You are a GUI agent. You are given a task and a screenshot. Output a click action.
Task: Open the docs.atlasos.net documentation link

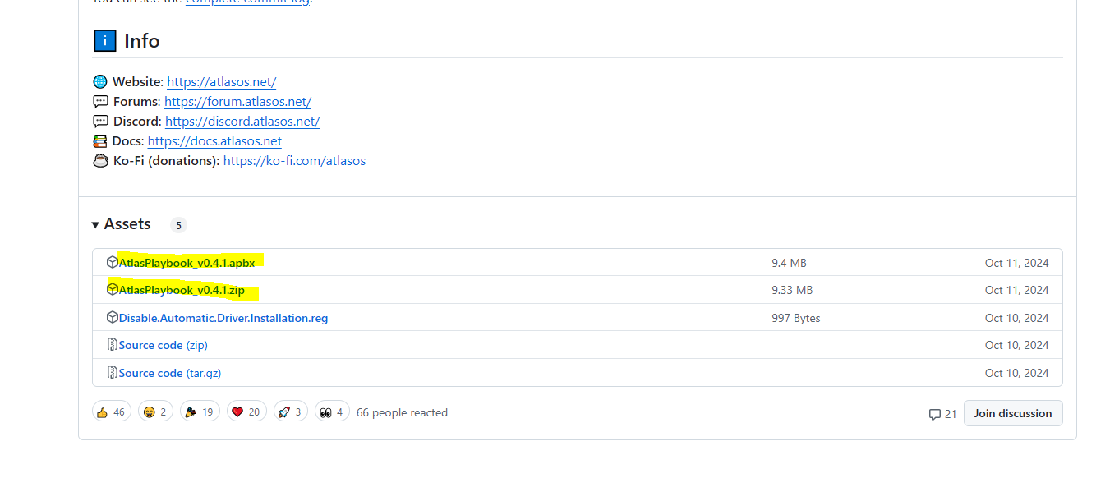214,141
